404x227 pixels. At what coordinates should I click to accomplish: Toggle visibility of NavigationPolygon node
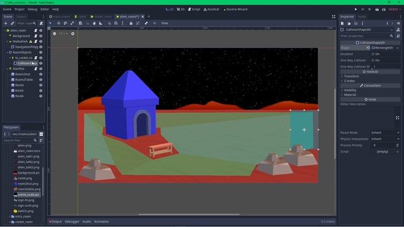40,47
